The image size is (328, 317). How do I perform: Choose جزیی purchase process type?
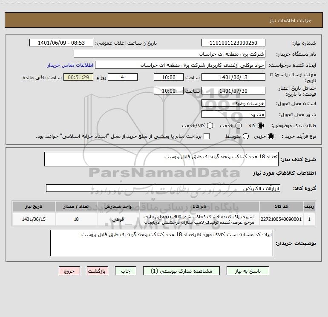(271, 136)
